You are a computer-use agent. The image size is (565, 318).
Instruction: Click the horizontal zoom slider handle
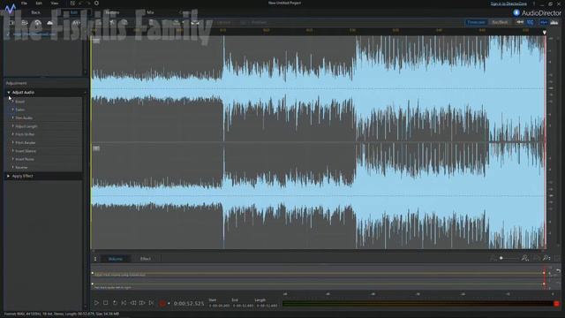pos(501,258)
